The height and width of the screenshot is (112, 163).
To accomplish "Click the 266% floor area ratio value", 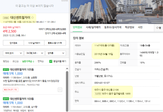I will pyautogui.click(x=98, y=63).
